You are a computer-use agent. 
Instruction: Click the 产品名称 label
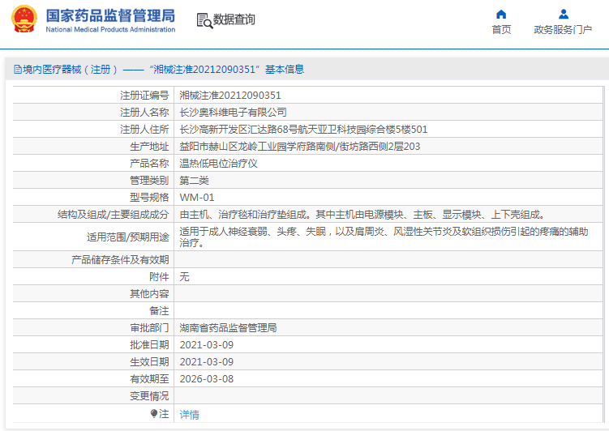click(149, 164)
